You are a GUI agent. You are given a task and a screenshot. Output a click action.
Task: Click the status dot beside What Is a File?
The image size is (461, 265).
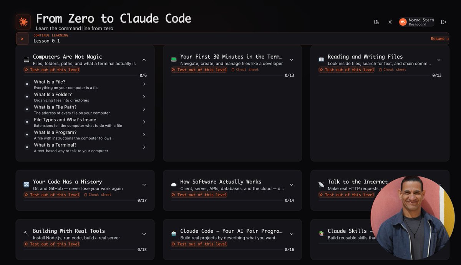[27, 84]
